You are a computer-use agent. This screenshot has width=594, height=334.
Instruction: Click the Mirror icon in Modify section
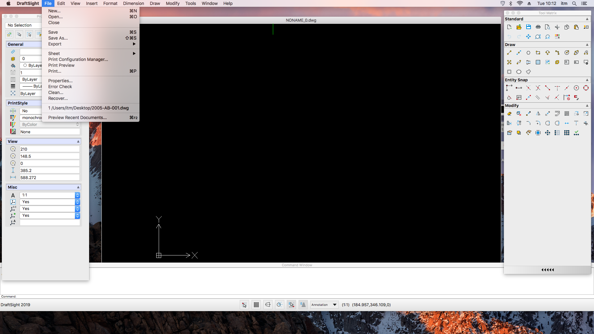point(538,114)
